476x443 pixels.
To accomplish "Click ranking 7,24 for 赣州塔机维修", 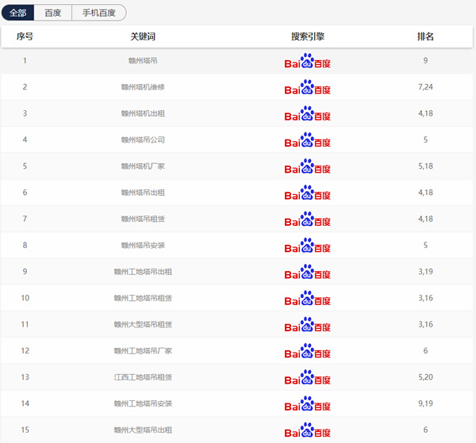I will (425, 87).
